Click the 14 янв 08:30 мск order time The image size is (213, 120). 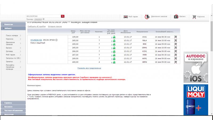coord(162,37)
